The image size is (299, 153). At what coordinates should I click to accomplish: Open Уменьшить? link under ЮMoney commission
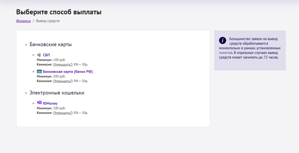63,113
